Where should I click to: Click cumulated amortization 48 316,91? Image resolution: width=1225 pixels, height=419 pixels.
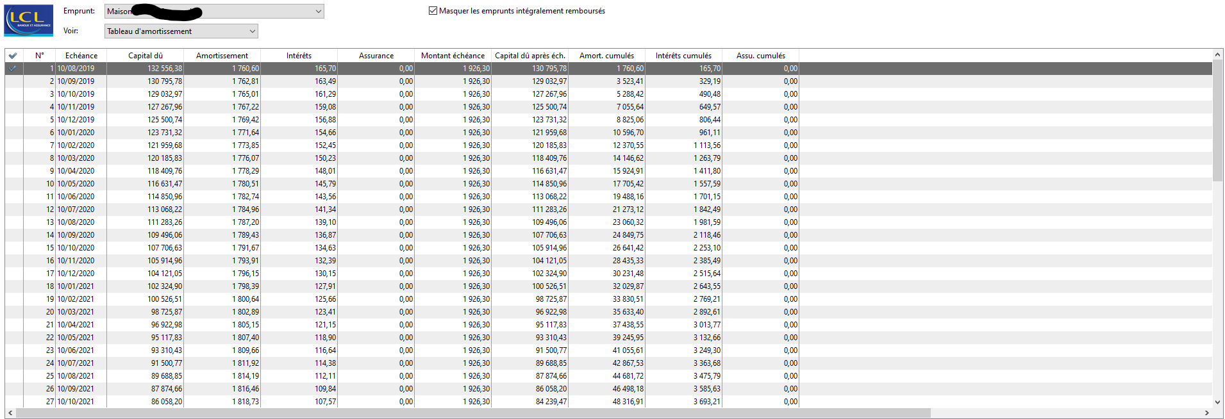628,402
